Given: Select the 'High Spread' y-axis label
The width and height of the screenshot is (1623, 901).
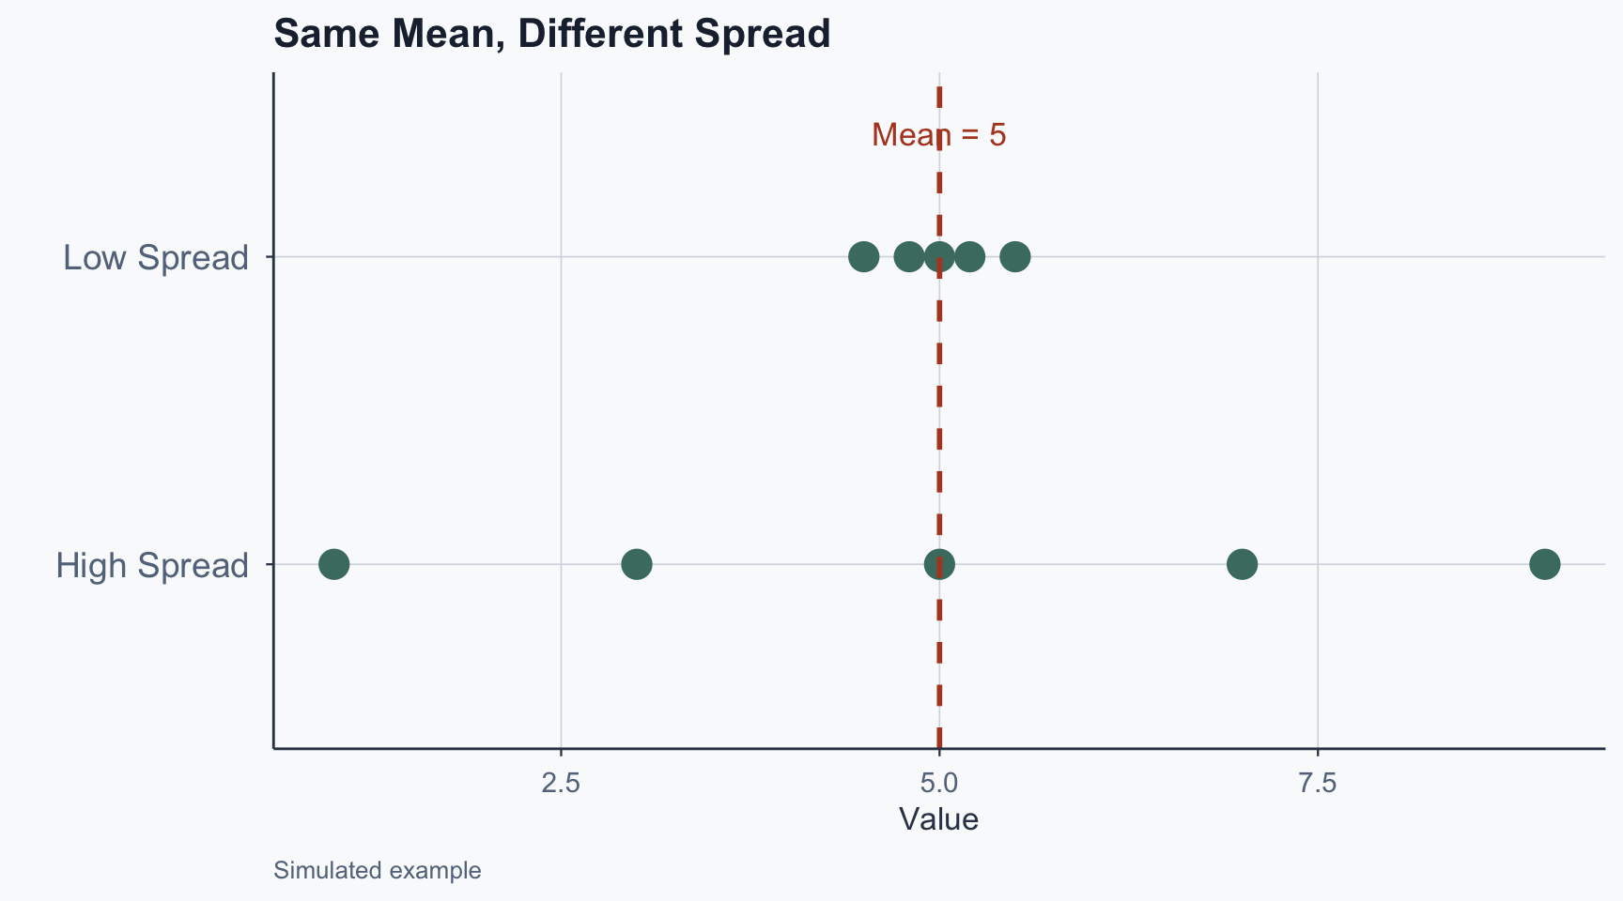Looking at the screenshot, I should pos(152,565).
